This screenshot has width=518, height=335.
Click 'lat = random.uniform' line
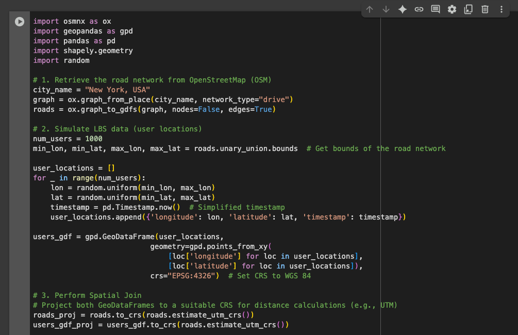(133, 197)
